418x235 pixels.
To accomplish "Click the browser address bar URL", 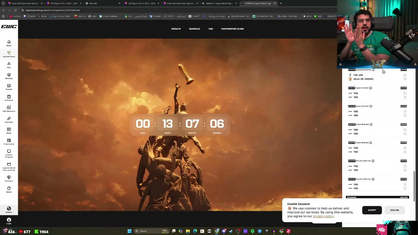I will [53, 10].
